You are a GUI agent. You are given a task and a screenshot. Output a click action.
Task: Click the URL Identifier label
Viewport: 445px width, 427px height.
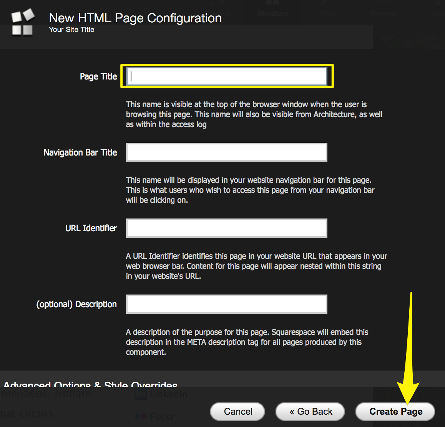[x=91, y=228]
